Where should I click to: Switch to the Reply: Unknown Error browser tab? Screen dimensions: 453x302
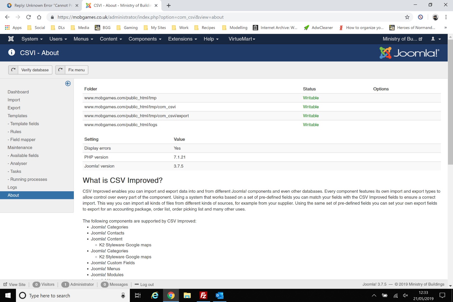click(x=42, y=5)
